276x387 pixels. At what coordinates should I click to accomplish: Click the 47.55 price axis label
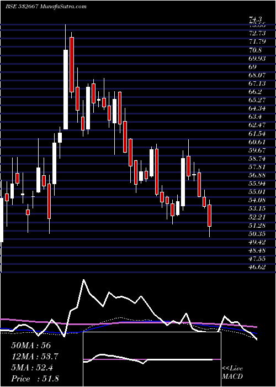tap(257, 259)
